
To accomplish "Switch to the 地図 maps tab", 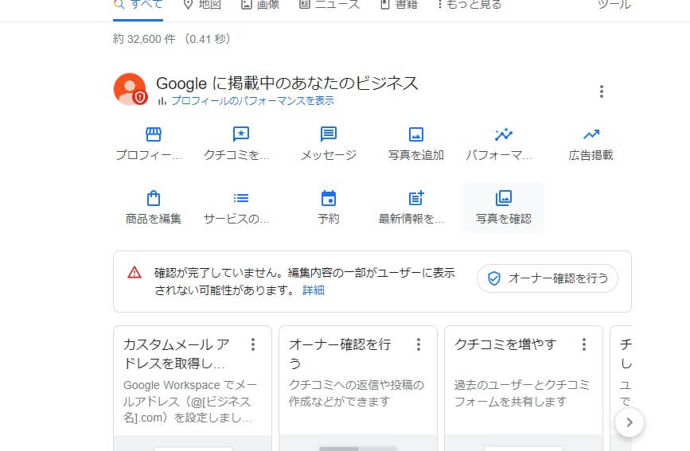I will (x=202, y=5).
